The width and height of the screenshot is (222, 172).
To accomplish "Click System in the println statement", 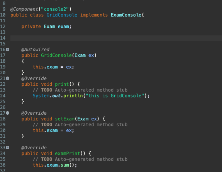I will tap(41, 96).
